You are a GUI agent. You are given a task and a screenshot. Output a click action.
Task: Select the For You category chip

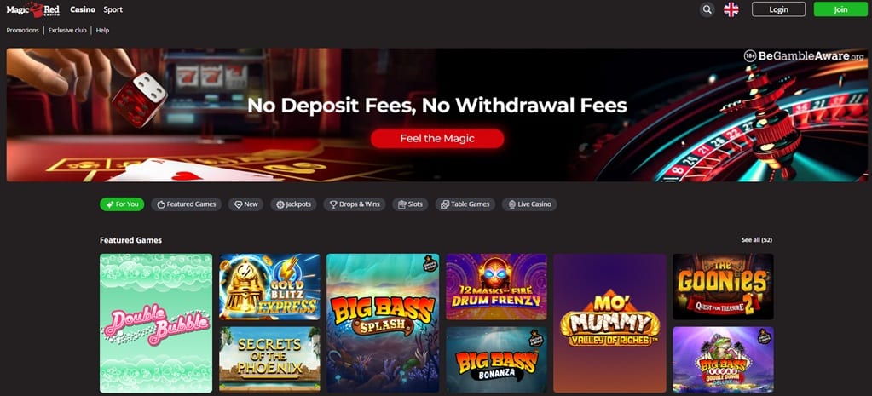pyautogui.click(x=122, y=204)
